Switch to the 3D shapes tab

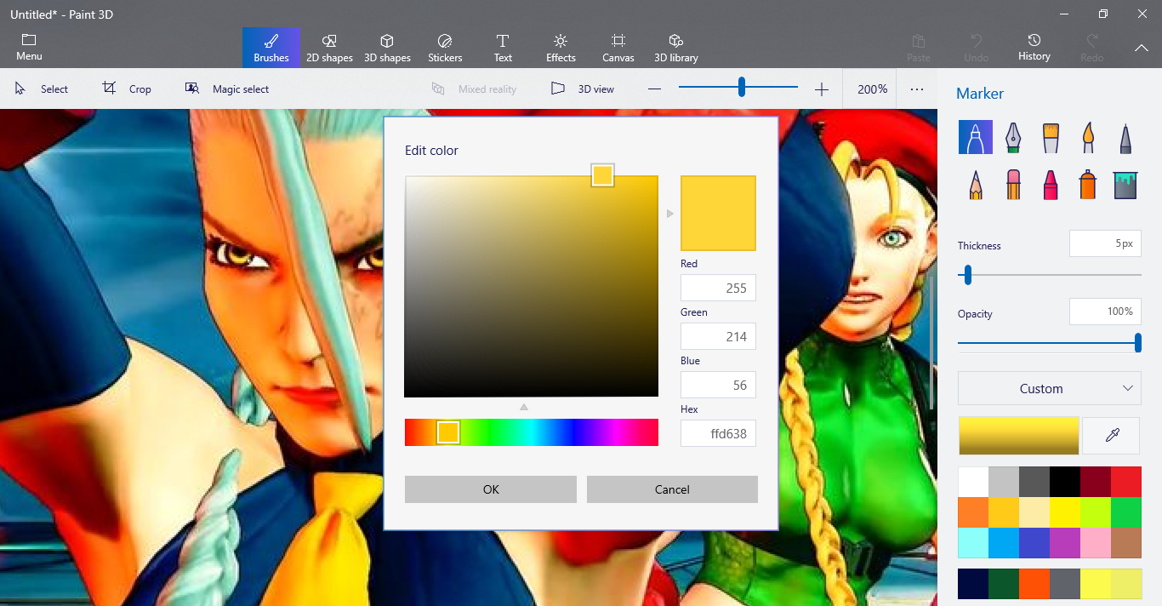(387, 48)
